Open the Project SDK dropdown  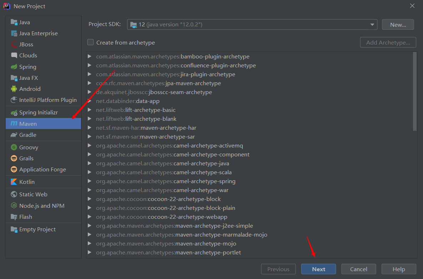252,25
